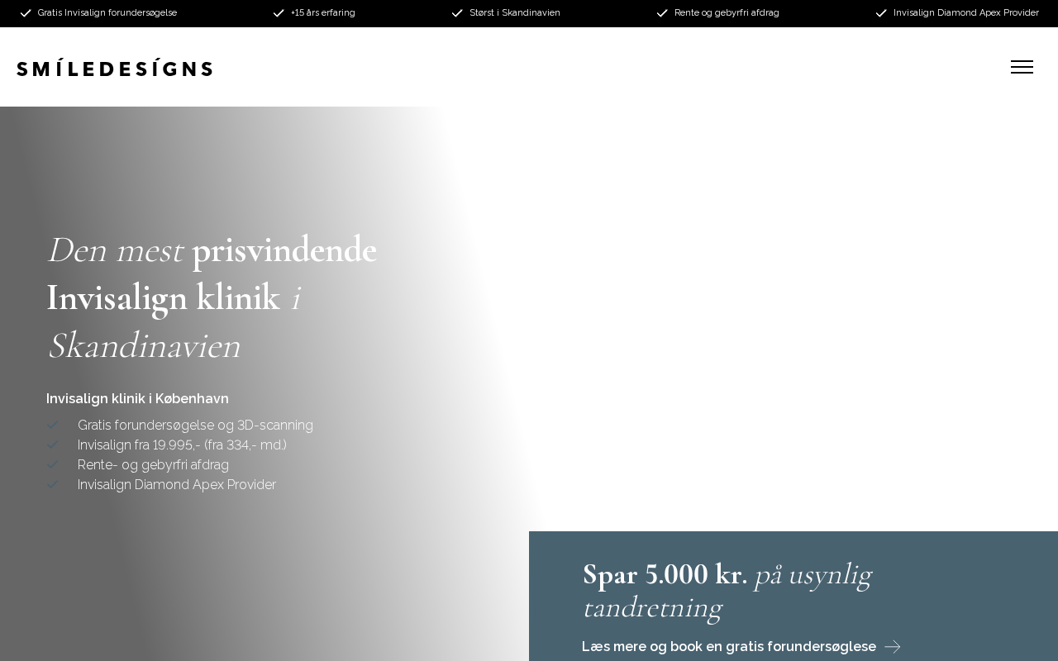This screenshot has width=1058, height=661.
Task: Open the hamburger navigation menu
Action: [1022, 67]
